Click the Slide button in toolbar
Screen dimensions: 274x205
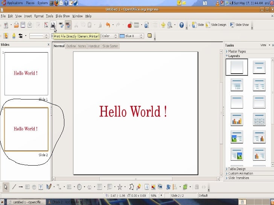point(198,25)
